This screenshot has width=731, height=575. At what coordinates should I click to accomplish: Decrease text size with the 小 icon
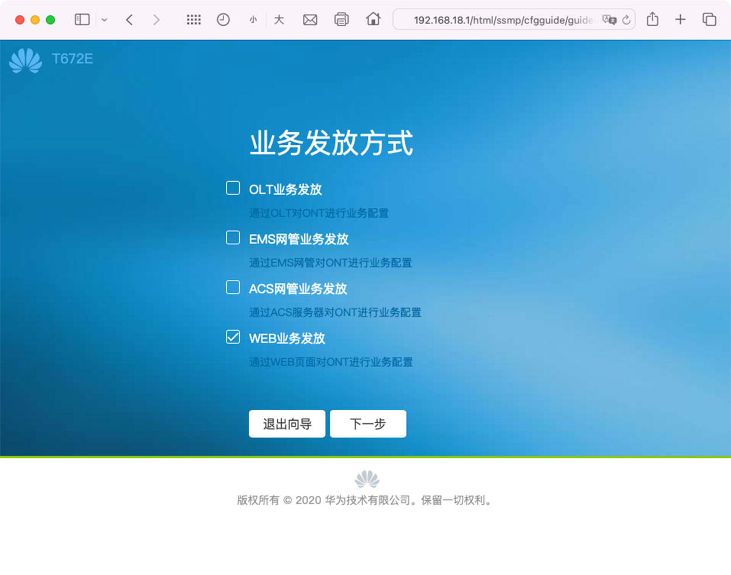point(253,19)
